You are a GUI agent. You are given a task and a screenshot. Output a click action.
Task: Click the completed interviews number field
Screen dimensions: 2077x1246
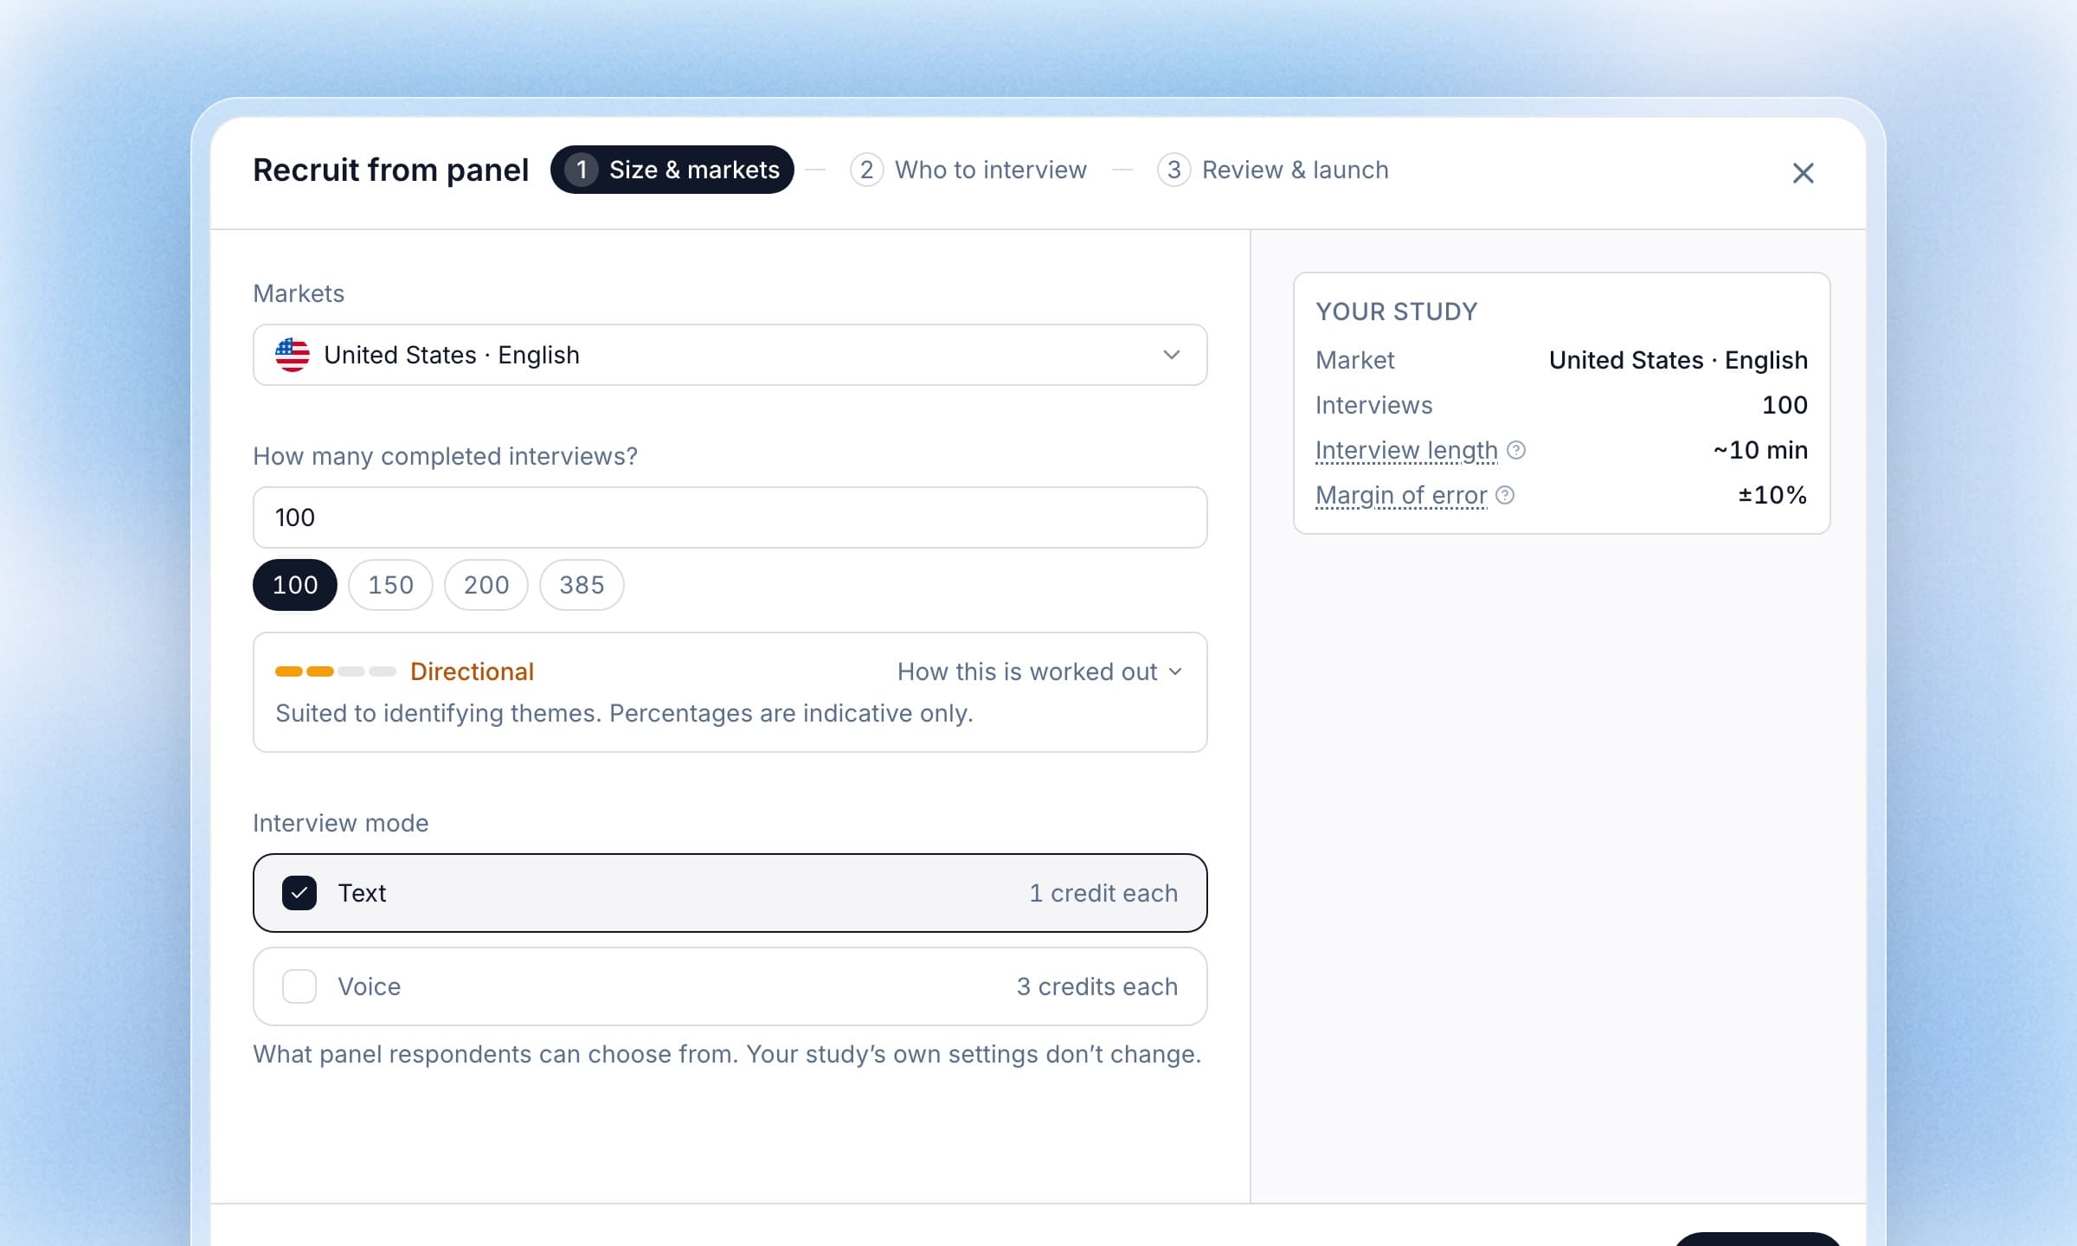coord(730,517)
